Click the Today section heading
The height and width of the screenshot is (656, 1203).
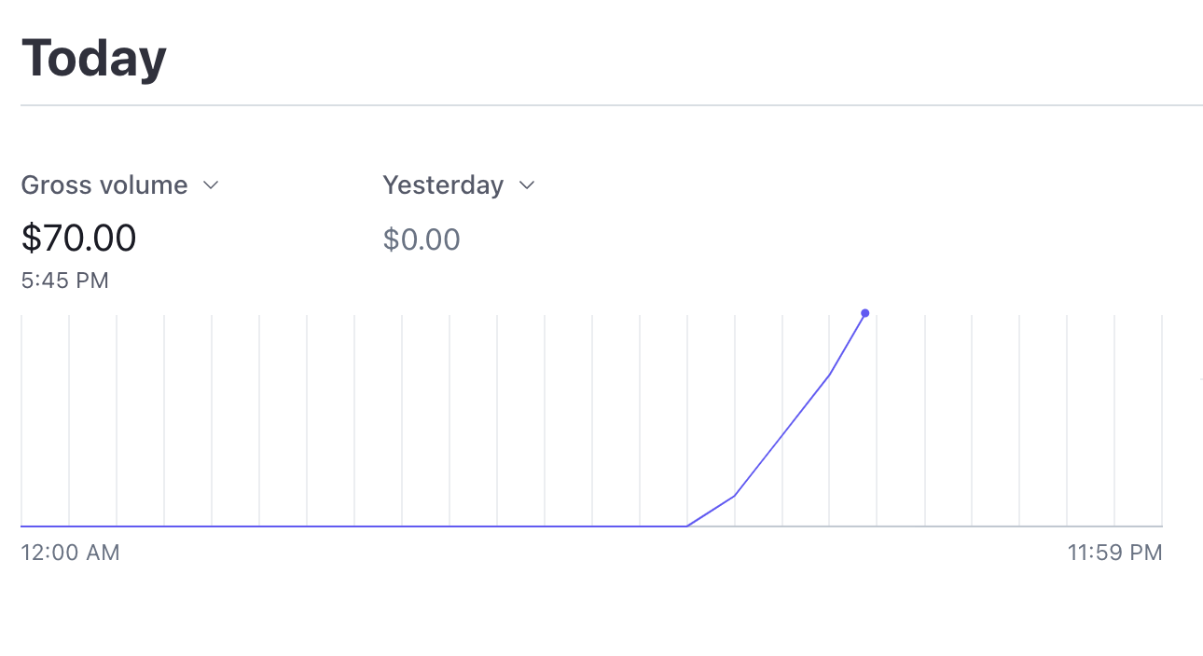[x=93, y=58]
